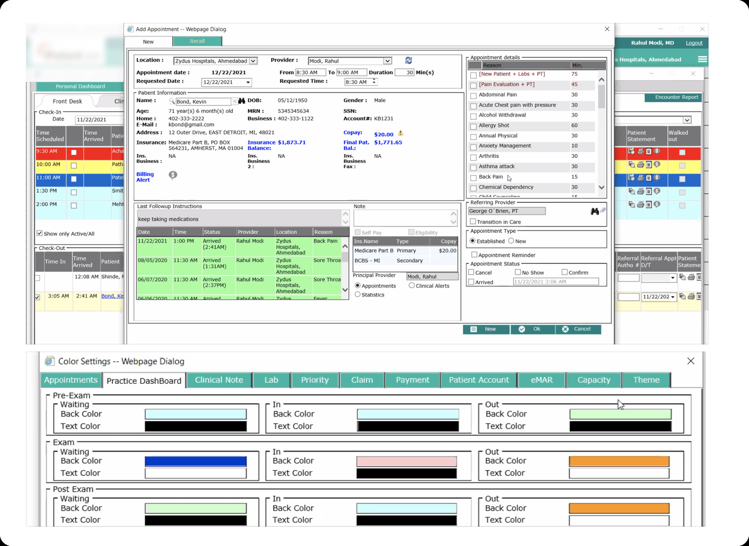Switch to the Recall tab

197,41
